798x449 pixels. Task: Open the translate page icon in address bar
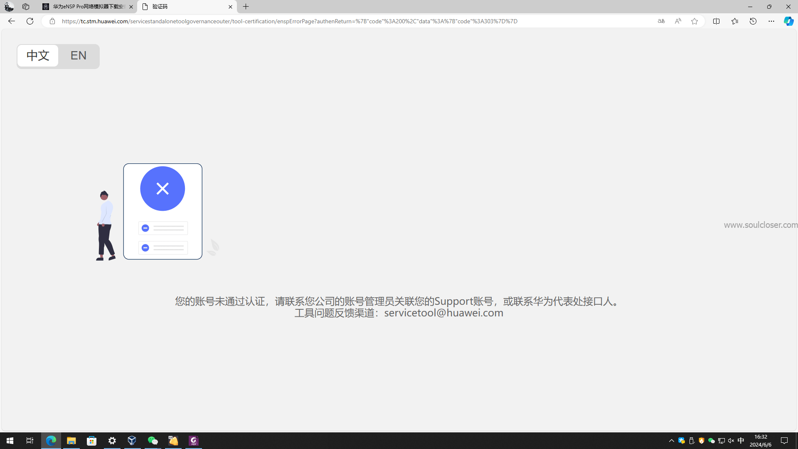click(661, 21)
